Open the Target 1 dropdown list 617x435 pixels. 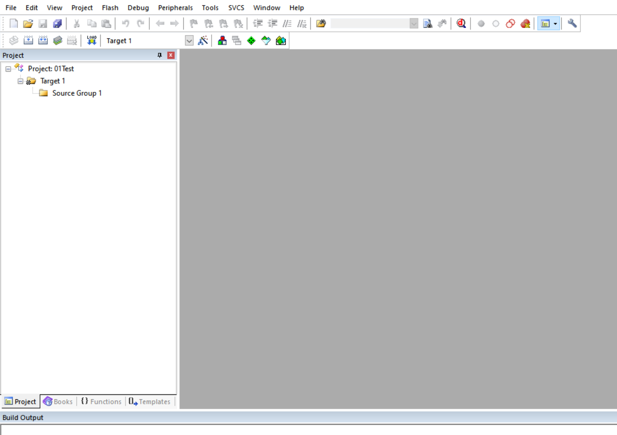click(190, 41)
